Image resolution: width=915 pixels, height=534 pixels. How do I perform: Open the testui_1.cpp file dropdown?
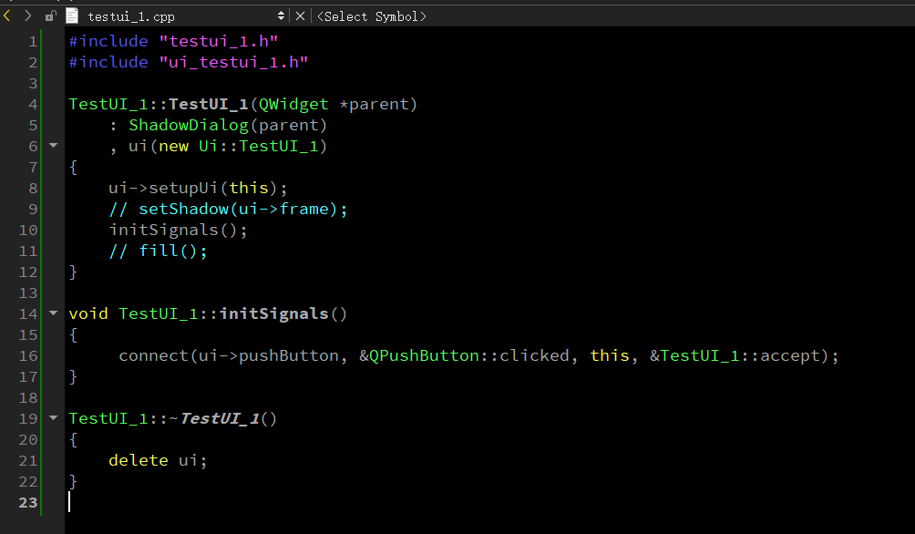point(281,16)
